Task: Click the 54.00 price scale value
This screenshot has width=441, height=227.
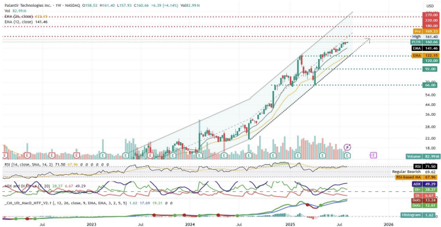Action: [x=431, y=95]
